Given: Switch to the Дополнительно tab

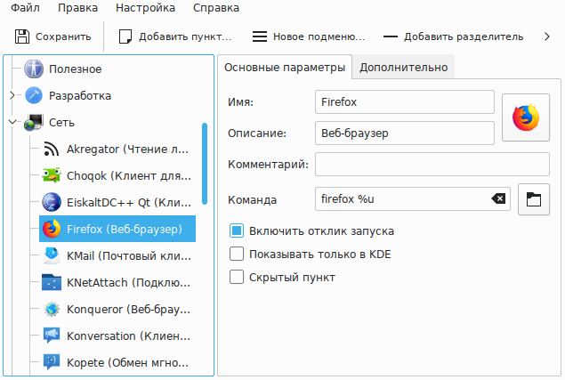Looking at the screenshot, I should tap(403, 68).
